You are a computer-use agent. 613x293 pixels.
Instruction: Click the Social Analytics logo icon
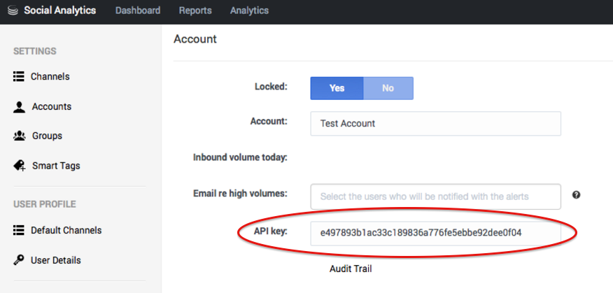coord(12,11)
